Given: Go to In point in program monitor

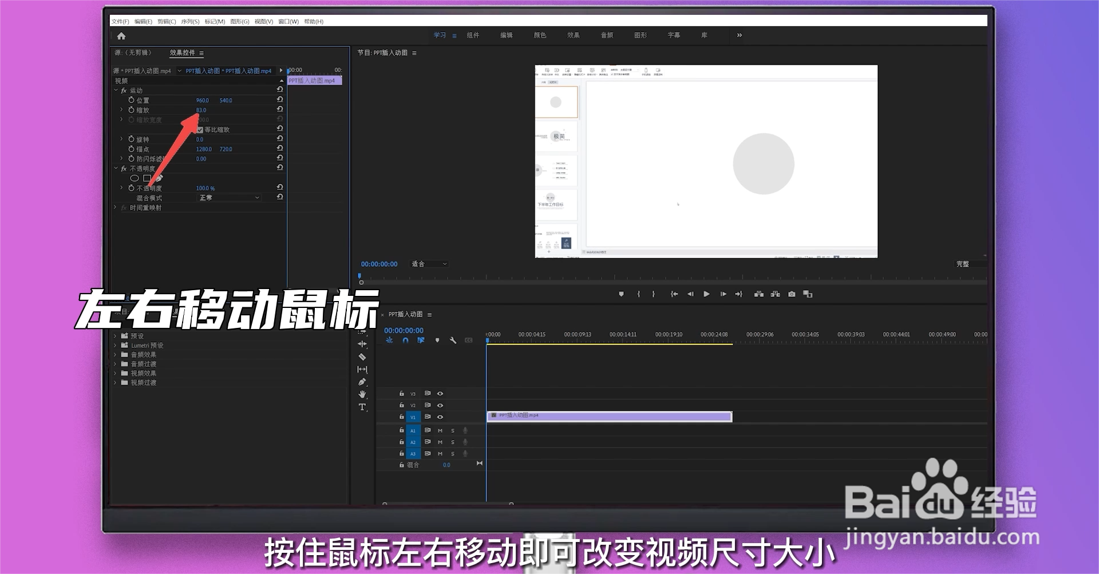Looking at the screenshot, I should point(674,294).
